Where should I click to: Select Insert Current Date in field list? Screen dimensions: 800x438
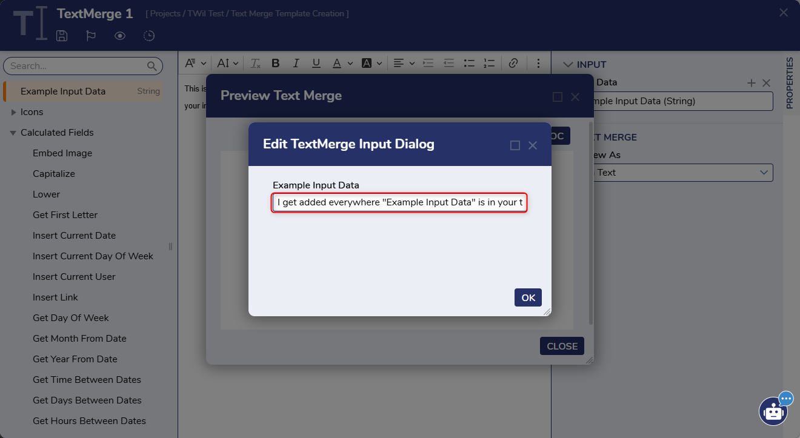pyautogui.click(x=74, y=236)
